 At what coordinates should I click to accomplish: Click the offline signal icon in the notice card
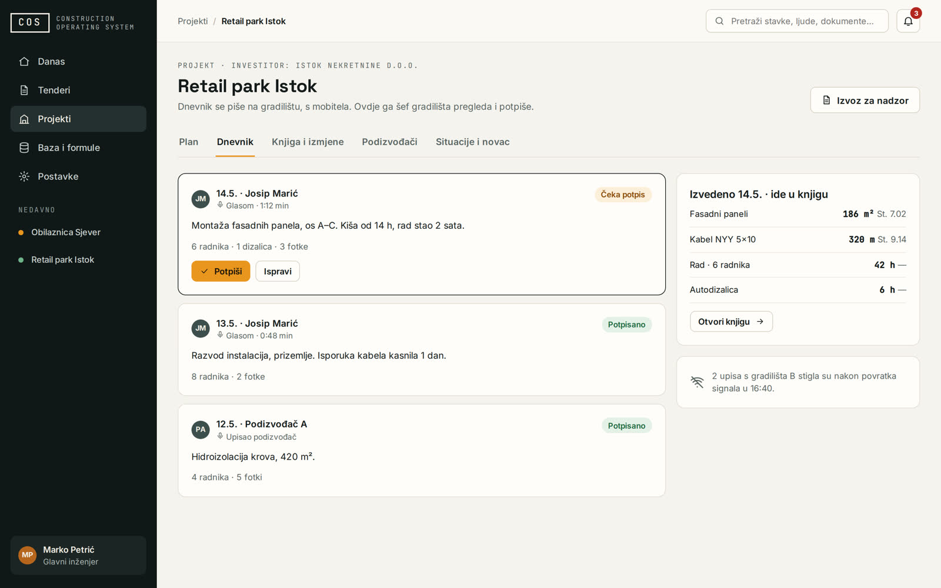(x=697, y=382)
